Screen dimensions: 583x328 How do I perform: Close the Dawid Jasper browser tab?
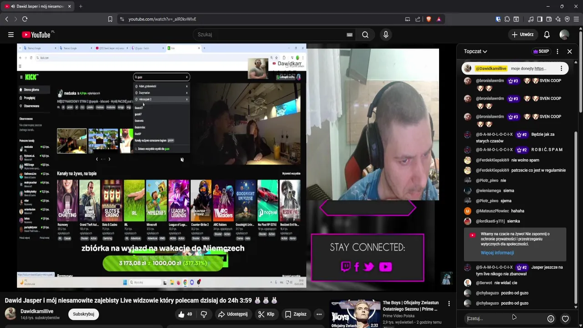pos(69,6)
